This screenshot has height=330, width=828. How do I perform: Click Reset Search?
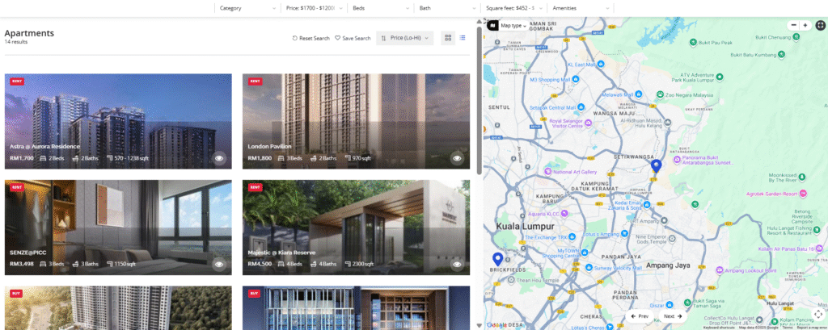click(311, 38)
